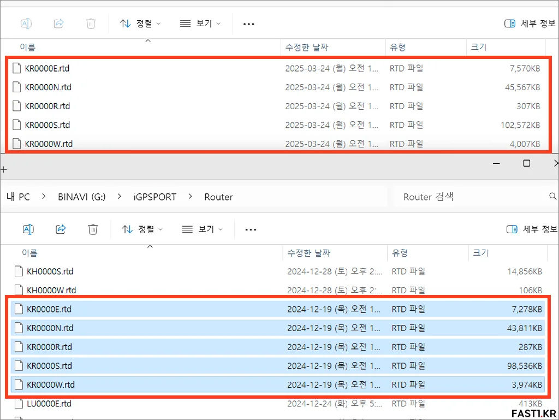Viewport: 559px width, 420px height.
Task: Toggle 세부 정보 pane in lower Router window
Action: [532, 229]
